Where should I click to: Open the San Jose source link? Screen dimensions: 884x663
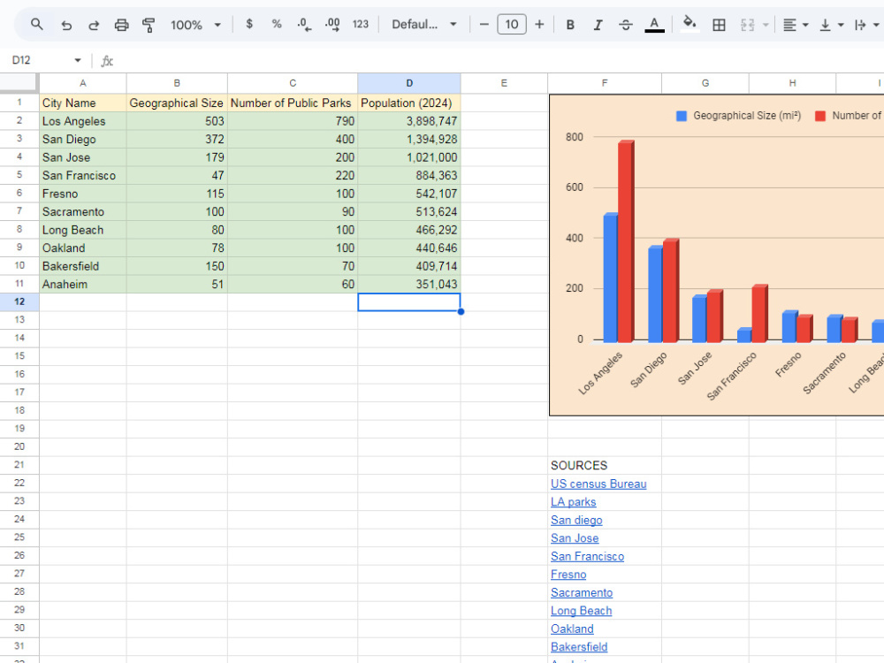[575, 537]
